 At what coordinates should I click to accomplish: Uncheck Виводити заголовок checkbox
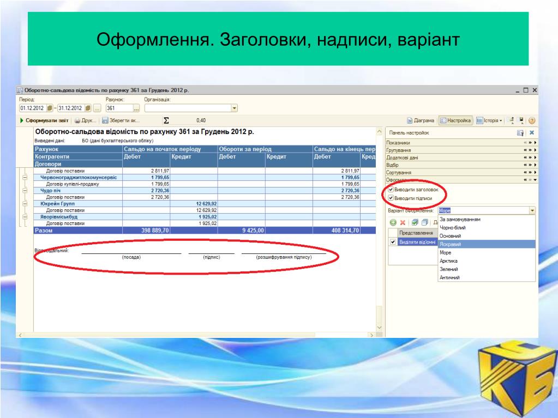pos(391,190)
